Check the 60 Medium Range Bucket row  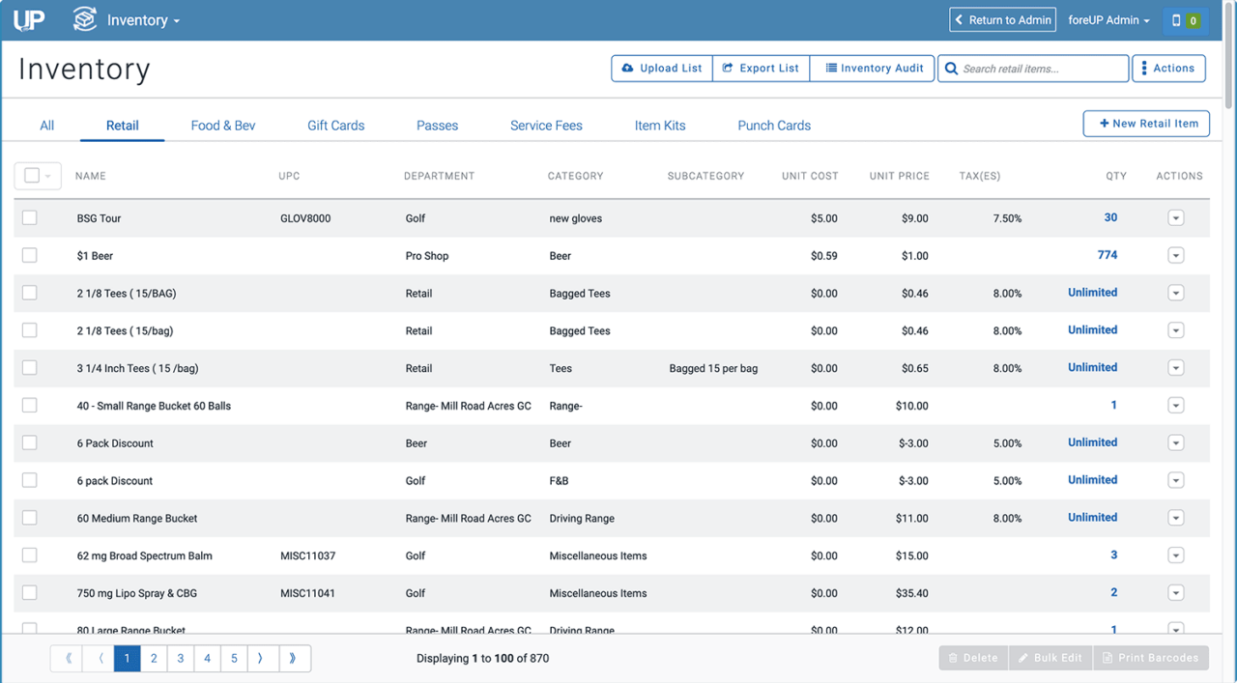30,518
